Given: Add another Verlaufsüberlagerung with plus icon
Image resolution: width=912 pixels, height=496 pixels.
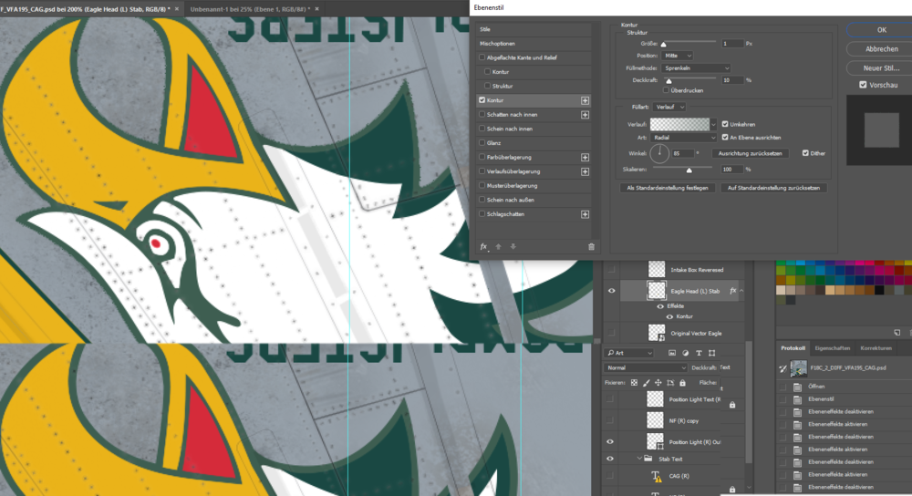Looking at the screenshot, I should [585, 171].
